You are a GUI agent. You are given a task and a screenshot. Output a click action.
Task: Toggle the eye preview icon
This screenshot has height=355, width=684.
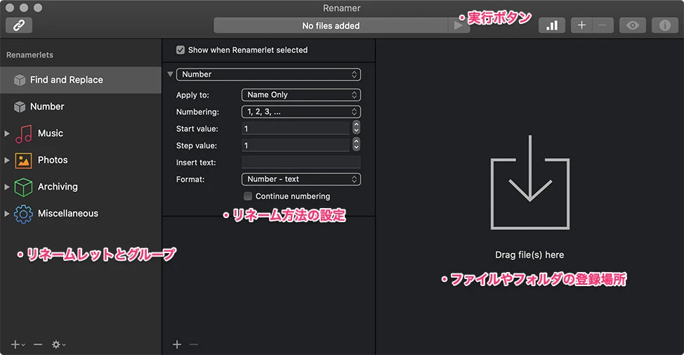pyautogui.click(x=633, y=25)
